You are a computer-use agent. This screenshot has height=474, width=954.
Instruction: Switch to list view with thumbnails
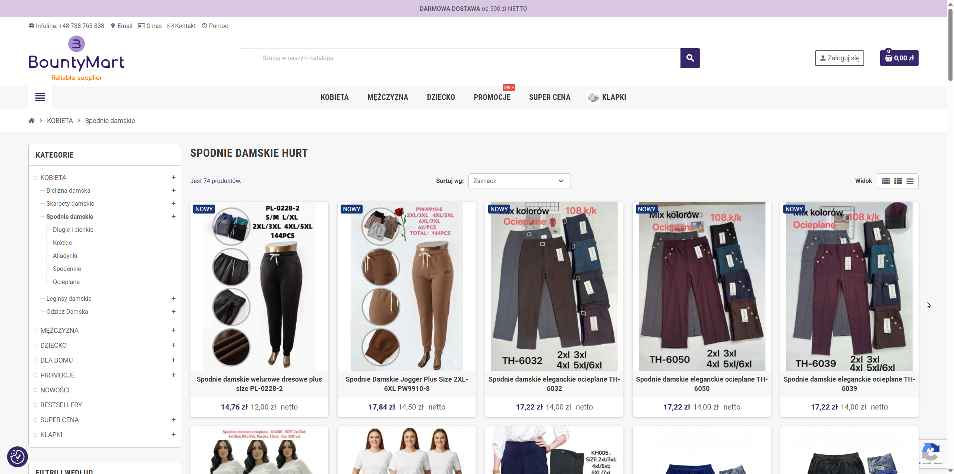(x=898, y=181)
